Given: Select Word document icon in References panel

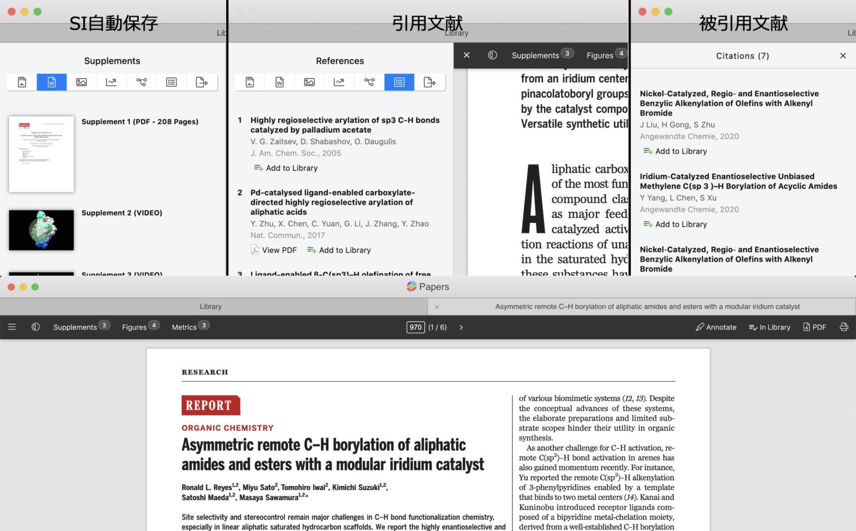Looking at the screenshot, I should 280,82.
